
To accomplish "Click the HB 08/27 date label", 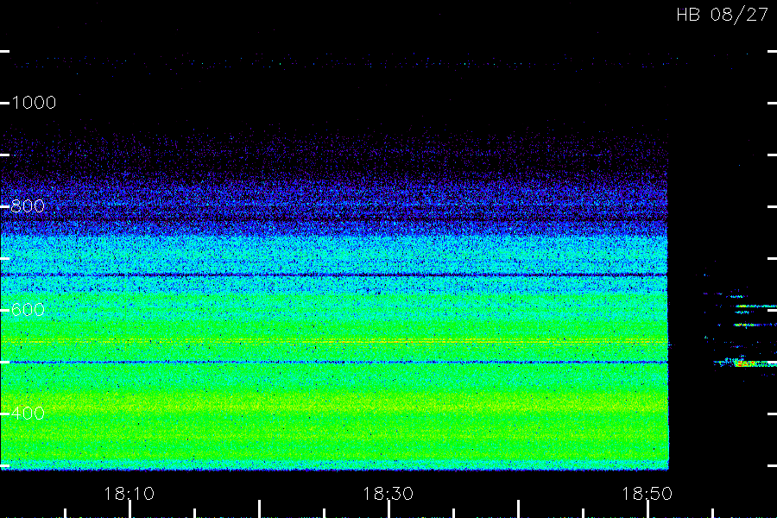I will (722, 15).
